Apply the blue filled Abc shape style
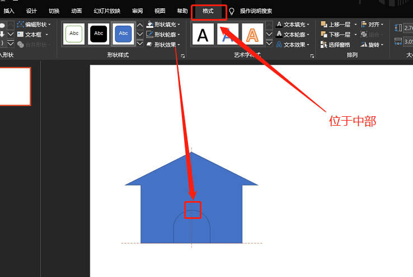 [x=123, y=34]
